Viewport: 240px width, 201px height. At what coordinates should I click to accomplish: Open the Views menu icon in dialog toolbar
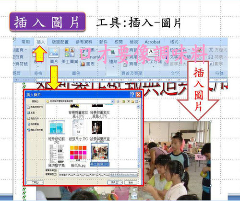[x=137, y=101]
